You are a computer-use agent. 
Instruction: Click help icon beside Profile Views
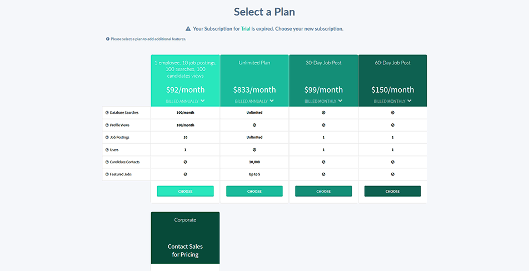coord(107,125)
